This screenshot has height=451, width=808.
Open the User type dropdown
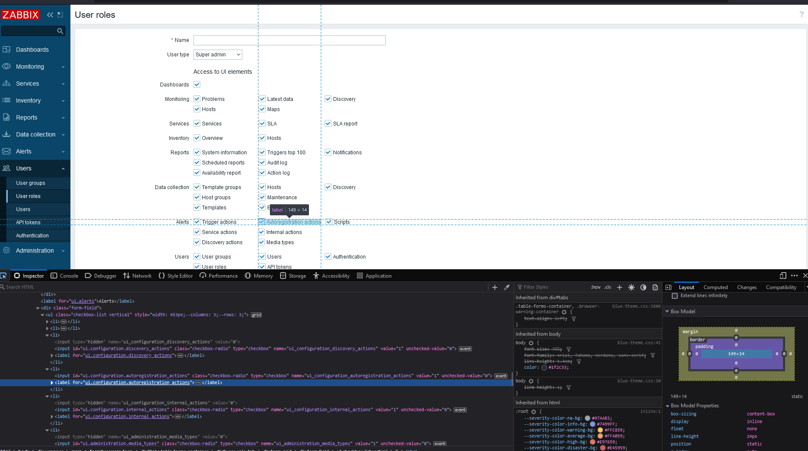(x=218, y=55)
